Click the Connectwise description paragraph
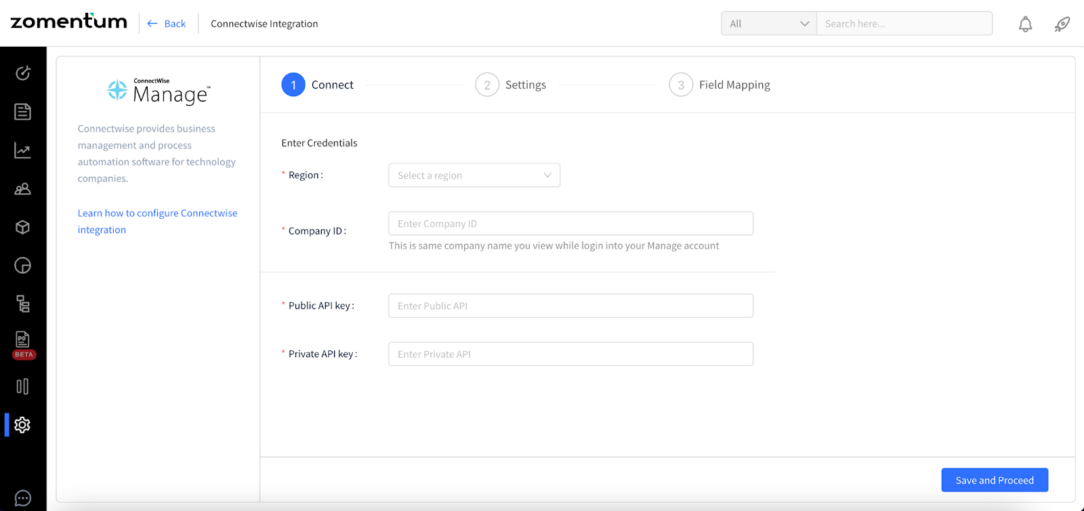The image size is (1084, 511). coord(157,154)
